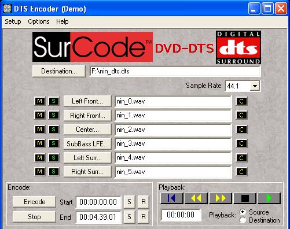Browse for Left Surr... file
Screen dimensions: 290x229
pos(87,158)
